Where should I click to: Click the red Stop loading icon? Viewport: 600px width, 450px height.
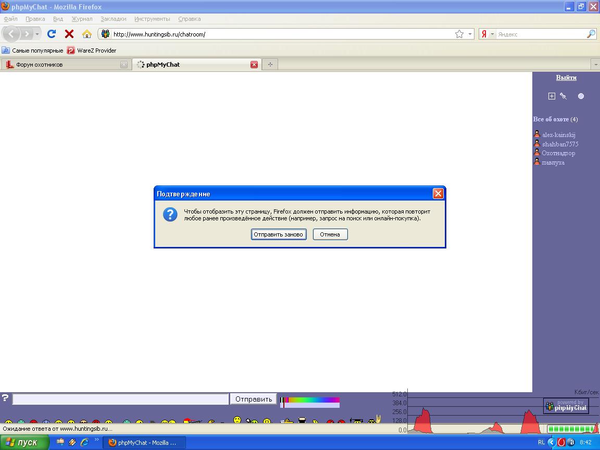click(x=69, y=34)
